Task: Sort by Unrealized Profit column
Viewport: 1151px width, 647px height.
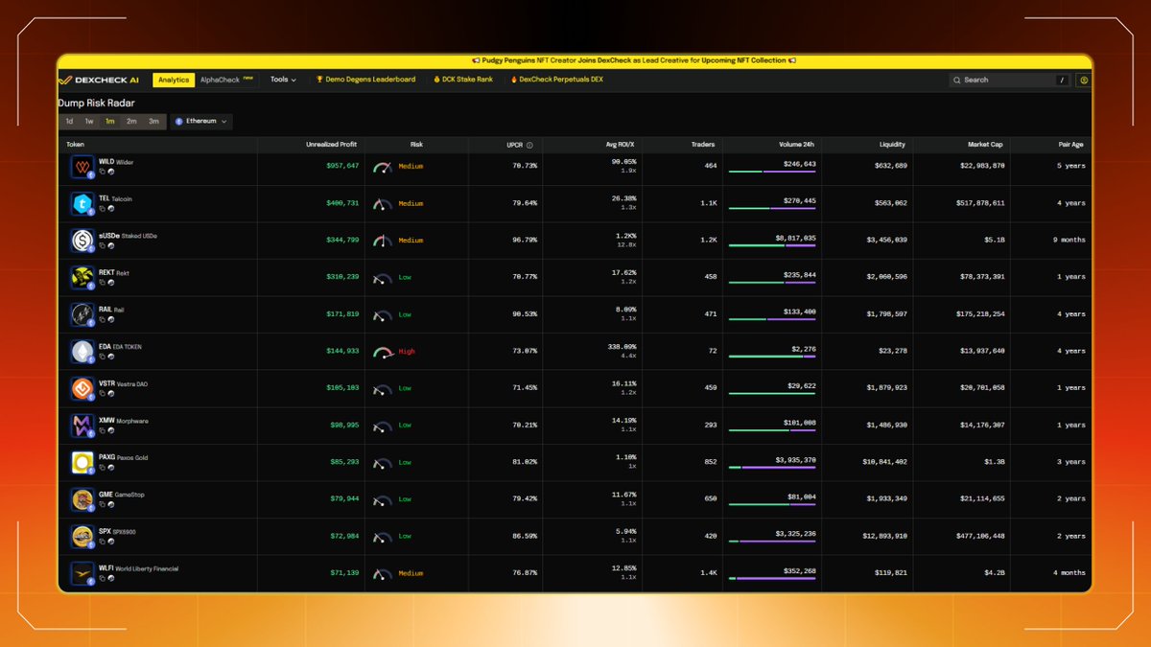Action: coord(331,145)
